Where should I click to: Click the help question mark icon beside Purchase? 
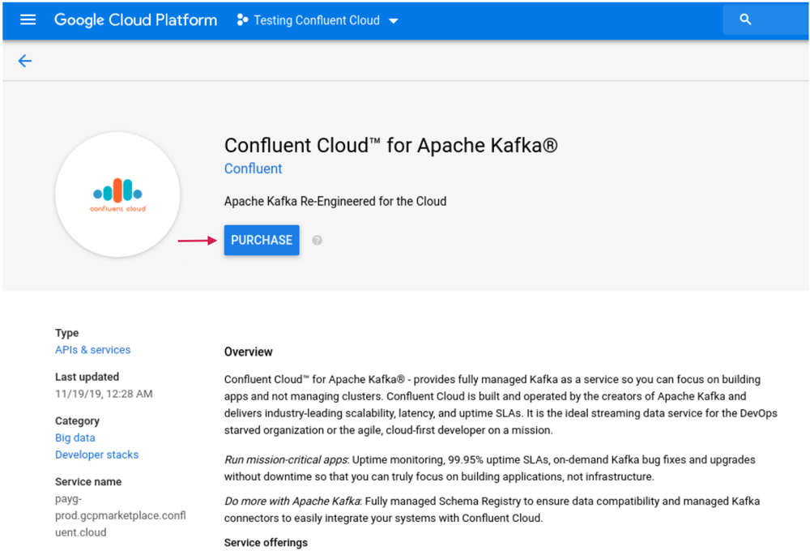pos(318,241)
